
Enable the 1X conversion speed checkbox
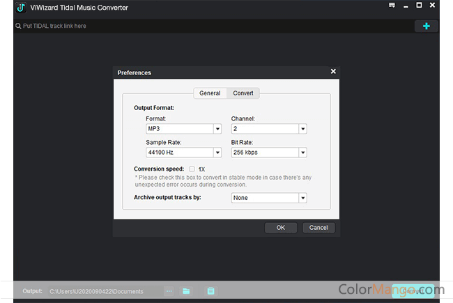pyautogui.click(x=192, y=169)
